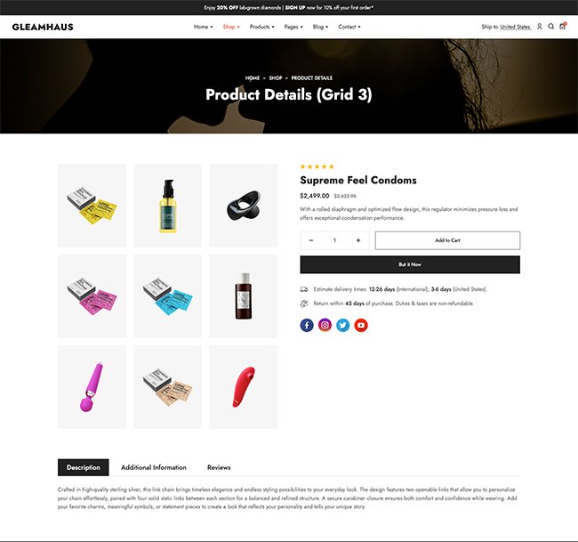The image size is (578, 542).
Task: Expand the Shop menu dropdown
Action: tap(231, 27)
